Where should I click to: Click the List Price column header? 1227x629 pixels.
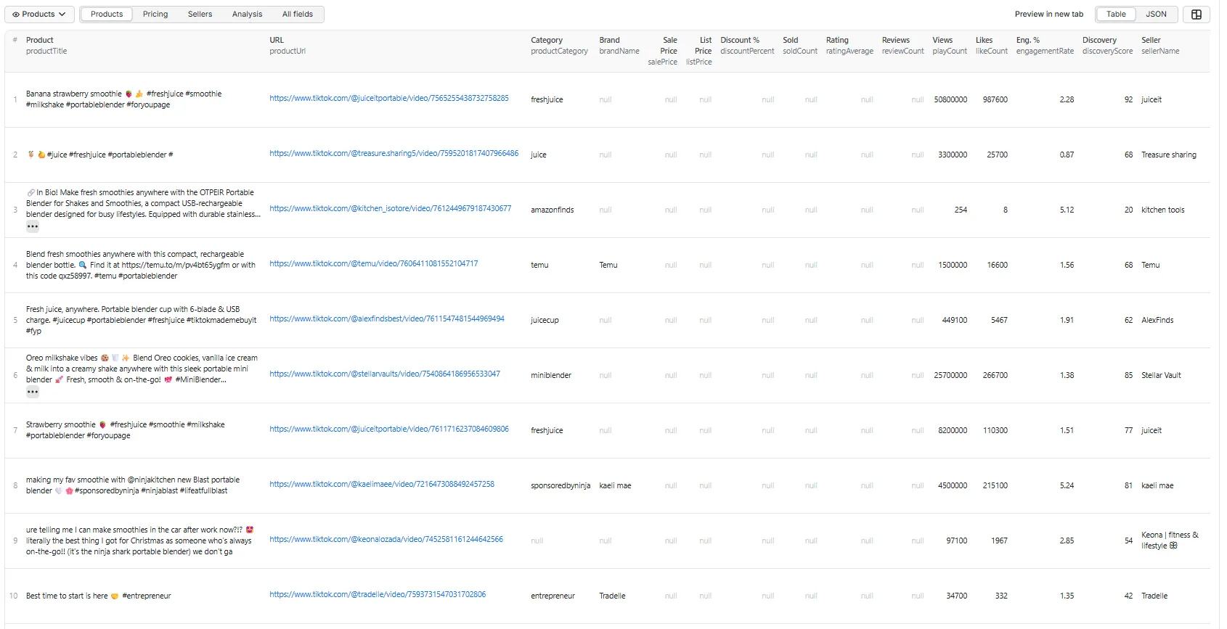(703, 45)
